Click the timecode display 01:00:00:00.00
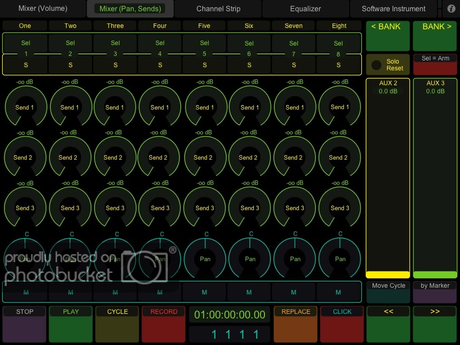Viewport: 460px width, 345px height. coord(230,314)
